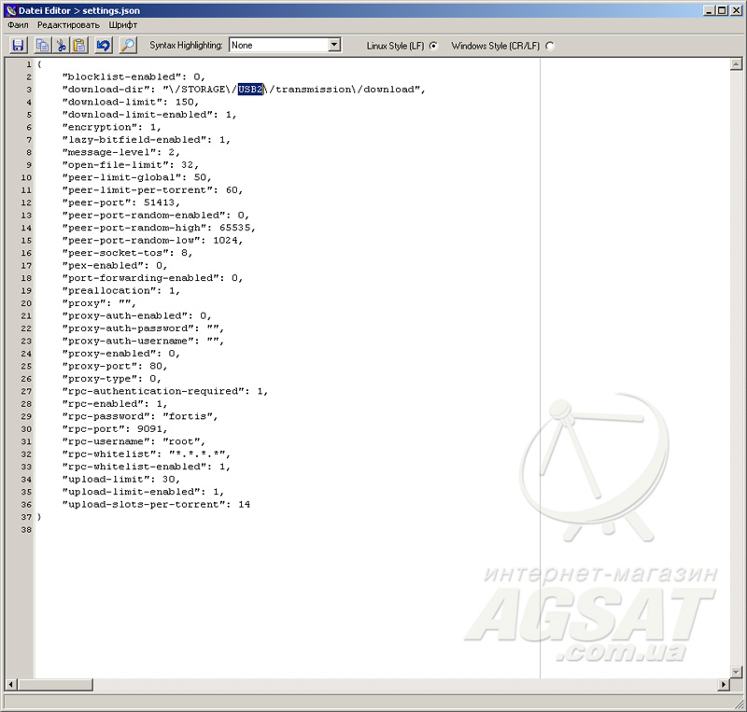This screenshot has width=747, height=712.
Task: Click the "rpc-whitelist": "*.*.*.*" line
Action: pos(147,454)
